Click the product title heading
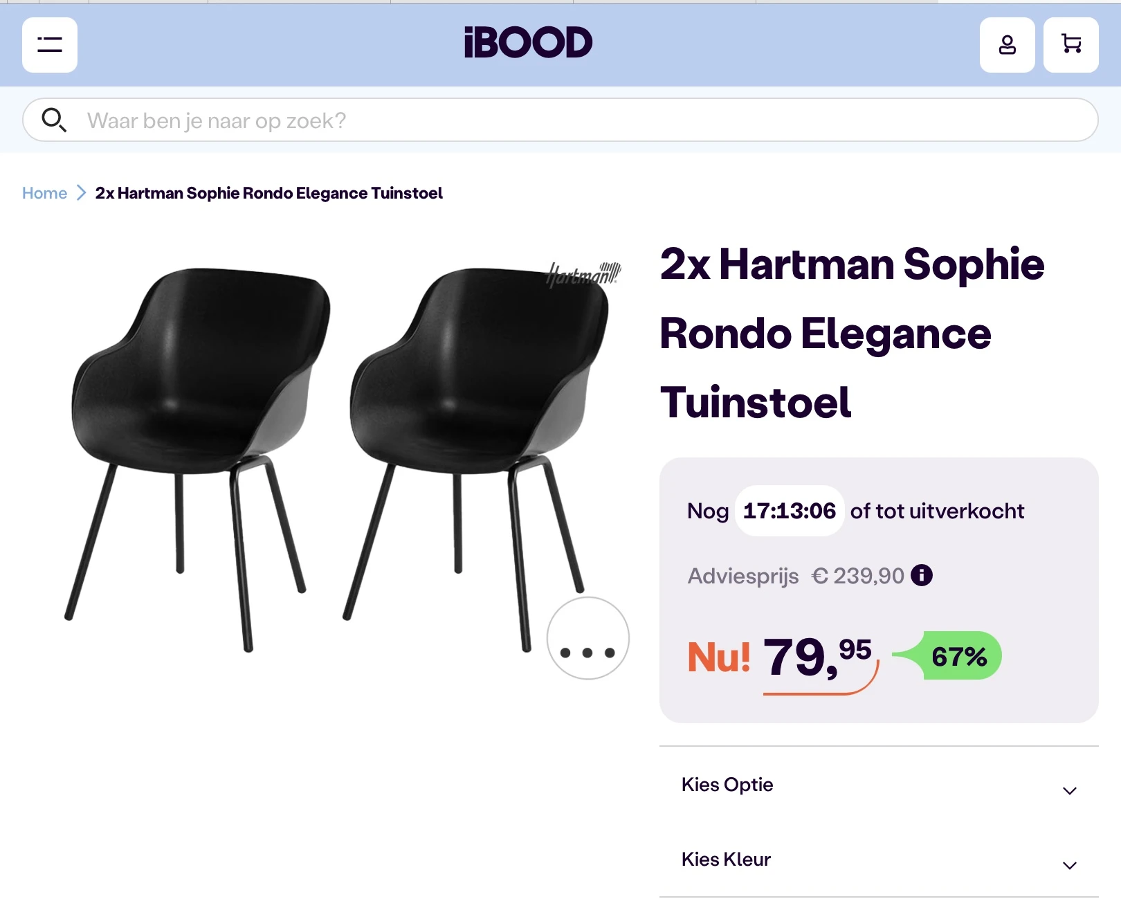 (x=851, y=334)
